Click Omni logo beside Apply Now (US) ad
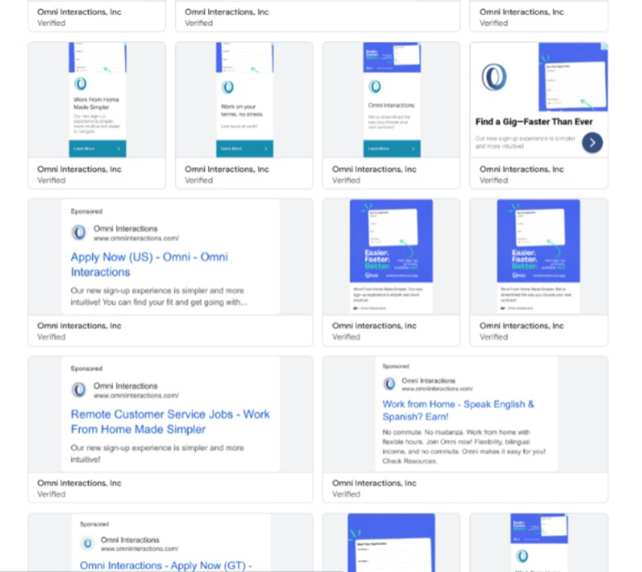 (79, 233)
